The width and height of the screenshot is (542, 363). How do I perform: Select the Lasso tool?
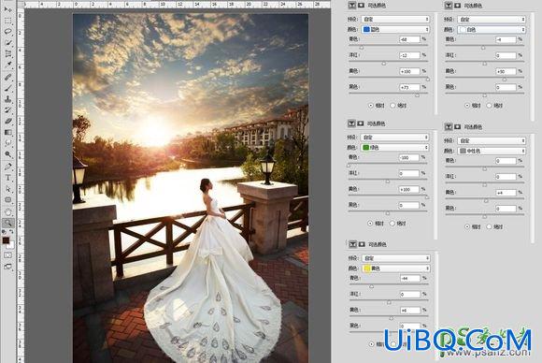(7, 32)
